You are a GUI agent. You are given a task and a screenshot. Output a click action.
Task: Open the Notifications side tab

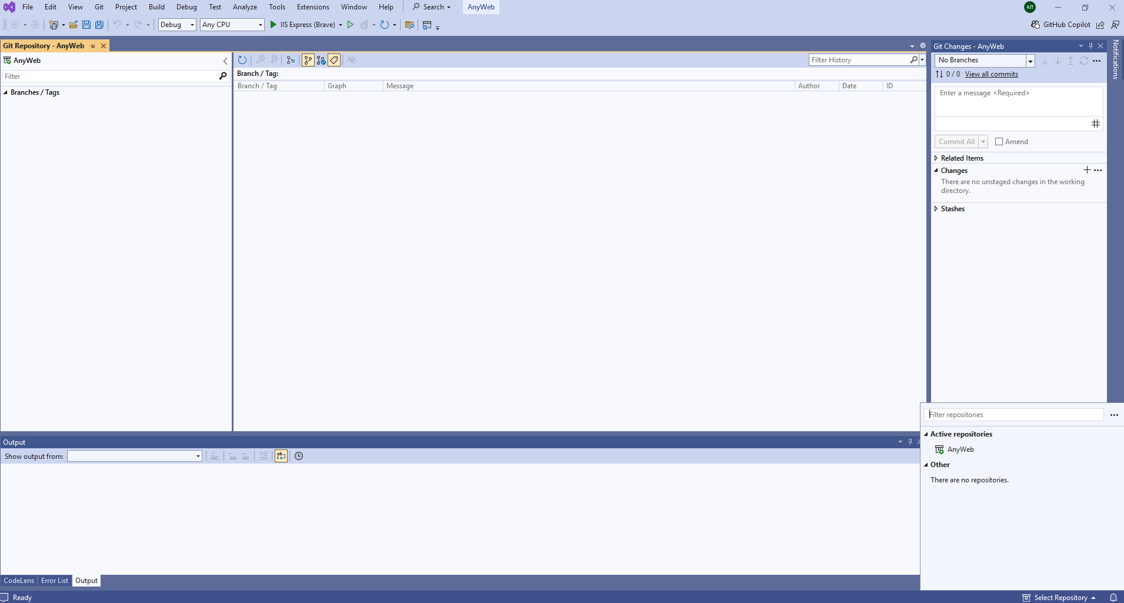(x=1116, y=59)
